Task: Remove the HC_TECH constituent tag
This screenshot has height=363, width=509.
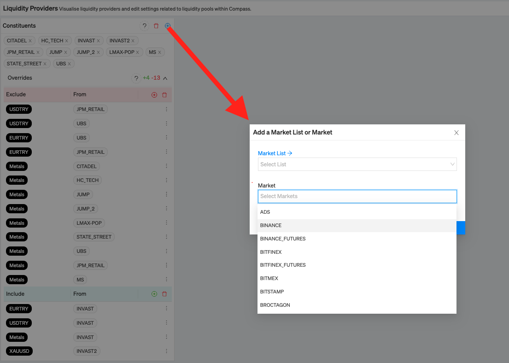Action: tap(66, 41)
